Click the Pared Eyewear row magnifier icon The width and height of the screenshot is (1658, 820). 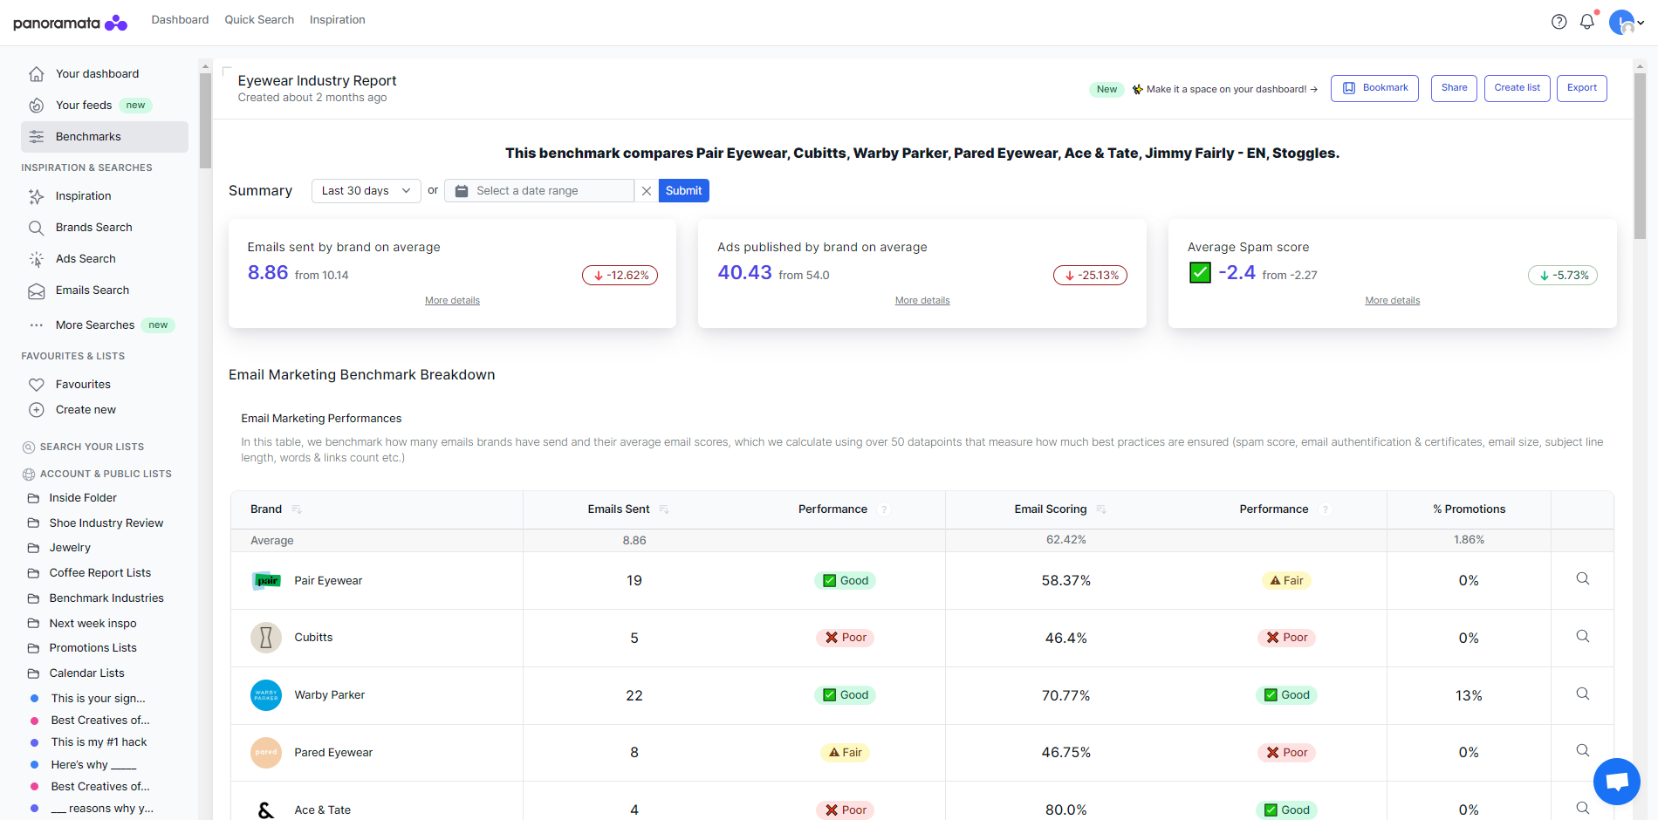point(1583,751)
